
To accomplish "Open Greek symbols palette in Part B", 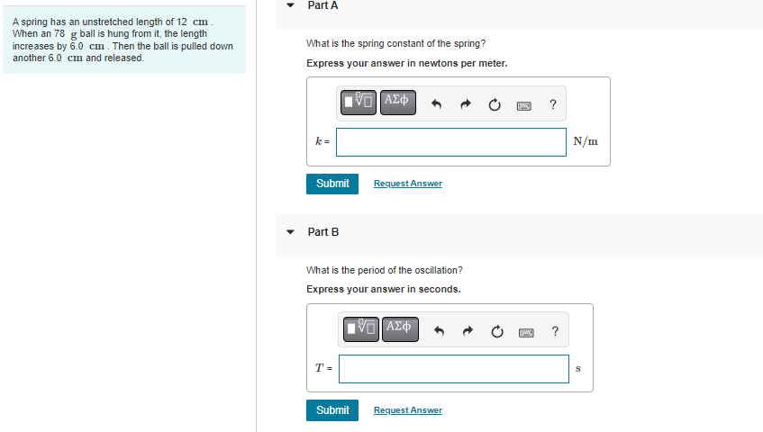I will pyautogui.click(x=400, y=329).
